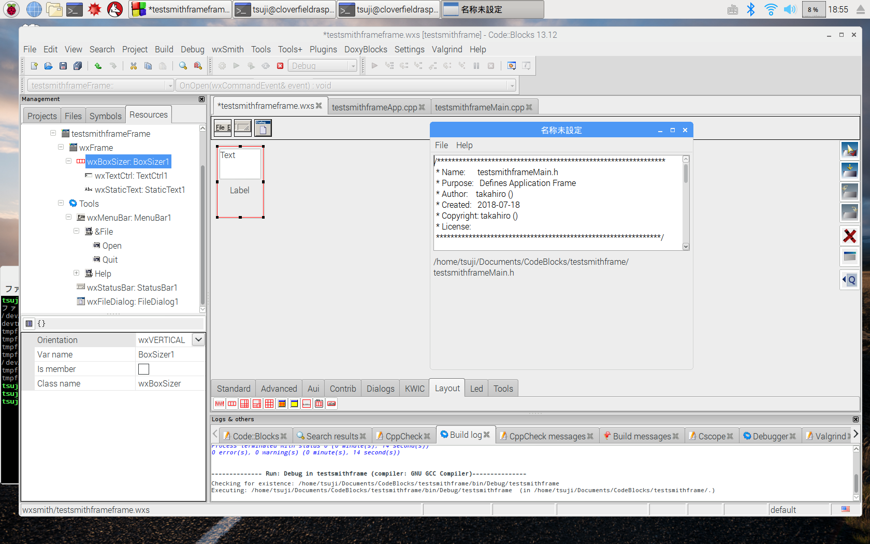The image size is (870, 544).
Task: Select the insert-into mode icon
Action: [x=849, y=171]
